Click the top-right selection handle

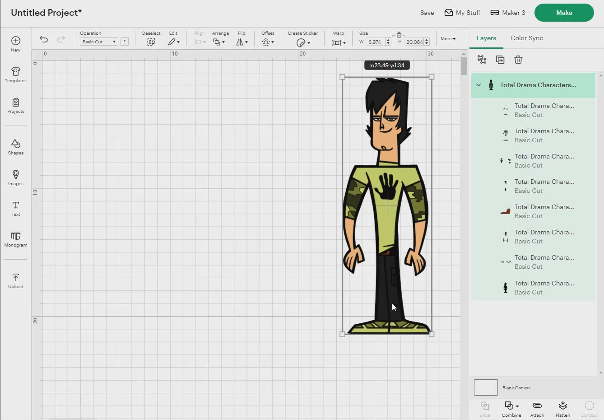tap(432, 77)
